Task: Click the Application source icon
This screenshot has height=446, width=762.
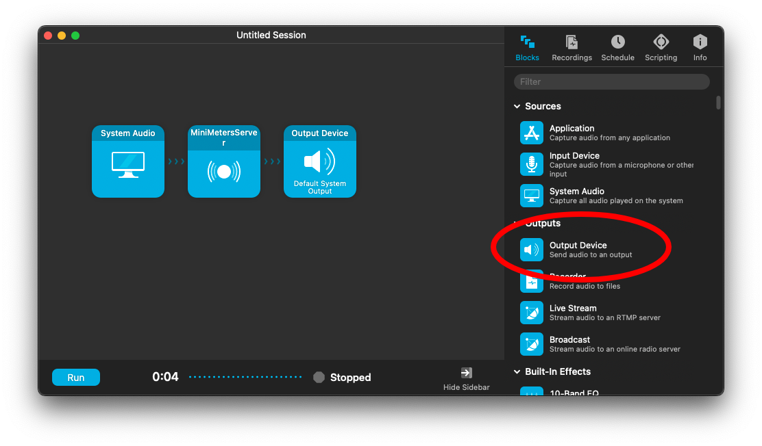Action: coord(532,133)
